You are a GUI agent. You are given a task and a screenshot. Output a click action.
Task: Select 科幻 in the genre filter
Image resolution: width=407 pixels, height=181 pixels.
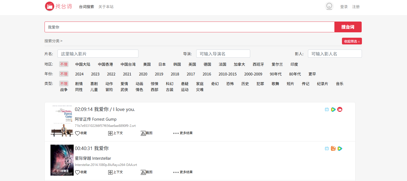(169, 84)
